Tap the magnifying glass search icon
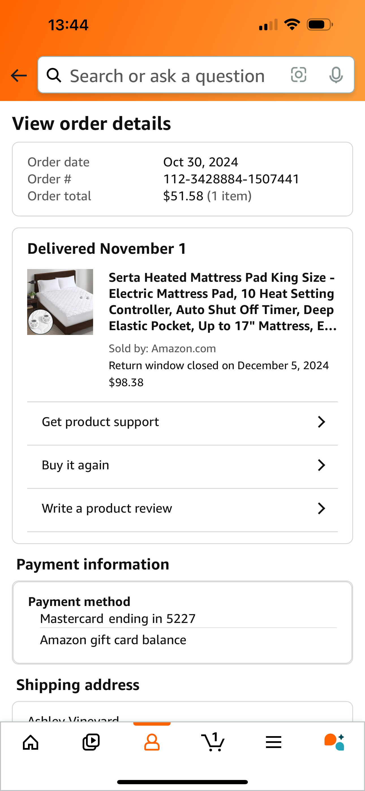Screen dimensions: 365x791 point(54,75)
